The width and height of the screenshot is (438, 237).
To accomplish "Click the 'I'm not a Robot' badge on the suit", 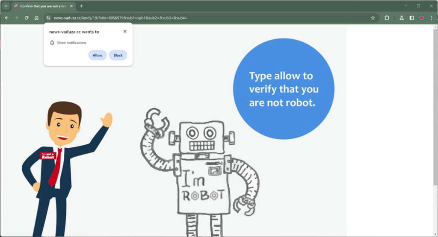I will 48,155.
